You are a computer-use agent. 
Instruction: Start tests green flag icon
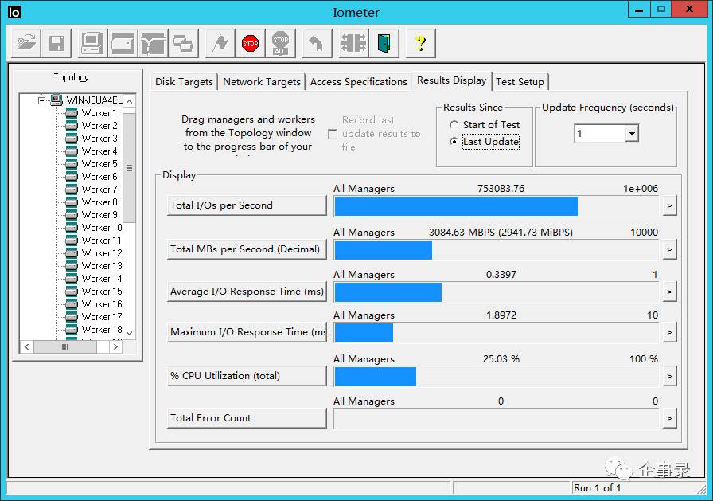pyautogui.click(x=220, y=44)
